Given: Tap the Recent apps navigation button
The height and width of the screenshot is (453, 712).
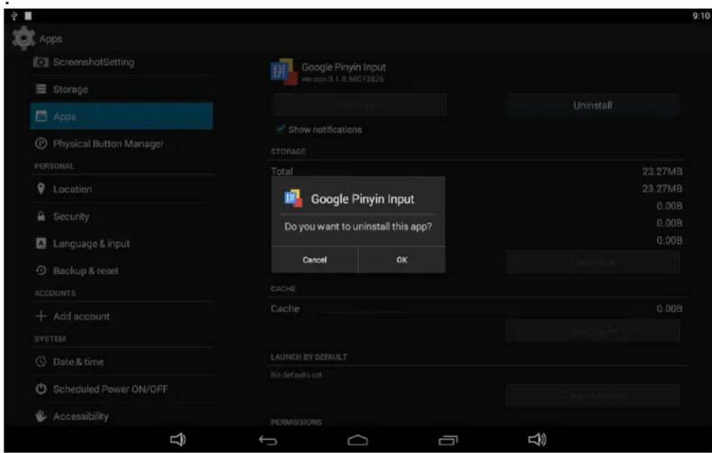Looking at the screenshot, I should coord(448,440).
